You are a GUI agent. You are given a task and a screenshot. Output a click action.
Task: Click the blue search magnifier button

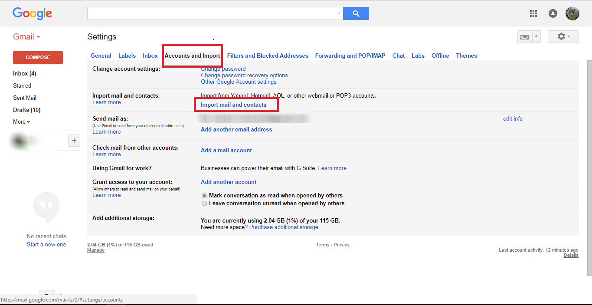point(356,13)
